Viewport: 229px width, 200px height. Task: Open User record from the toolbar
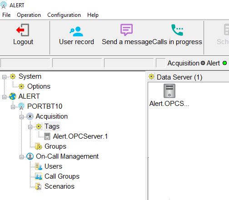[x=76, y=31]
